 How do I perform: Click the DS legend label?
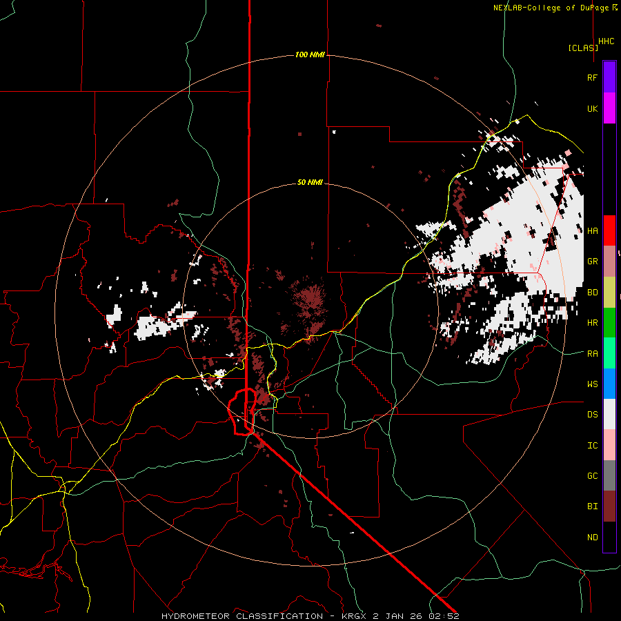click(592, 415)
